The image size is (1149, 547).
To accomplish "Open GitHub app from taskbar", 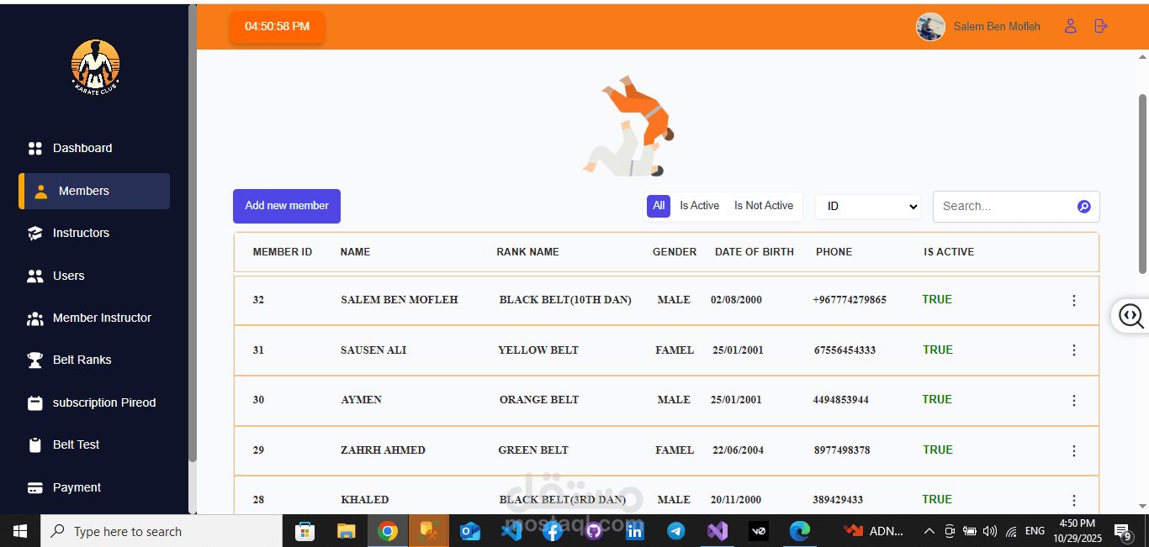I will (x=594, y=531).
